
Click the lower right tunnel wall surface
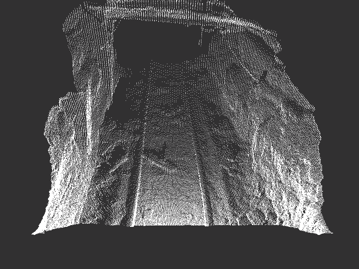[296, 188]
